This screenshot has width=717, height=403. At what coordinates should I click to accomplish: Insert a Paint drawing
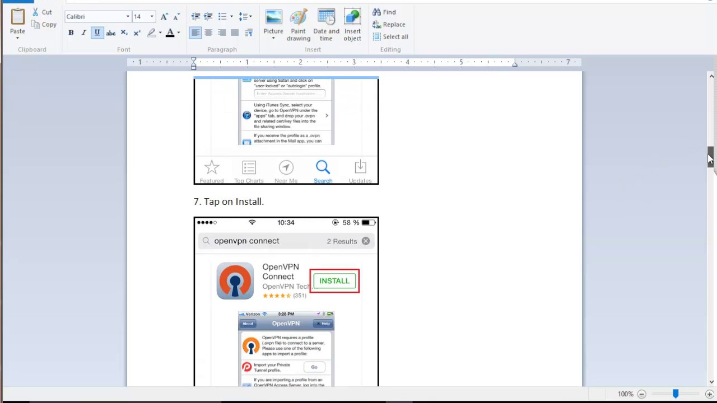click(299, 25)
